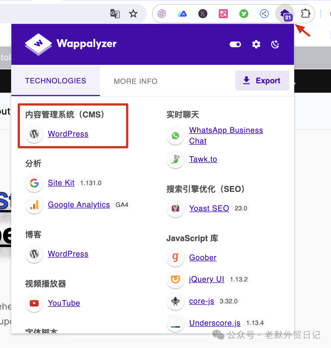Click the core-js icon
The width and height of the screenshot is (331, 348).
(x=176, y=301)
